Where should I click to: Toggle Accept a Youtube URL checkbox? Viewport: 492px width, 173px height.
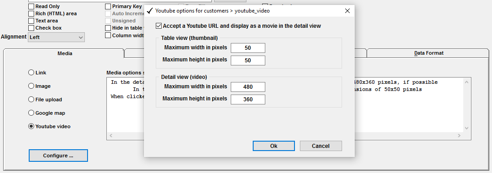pos(159,26)
